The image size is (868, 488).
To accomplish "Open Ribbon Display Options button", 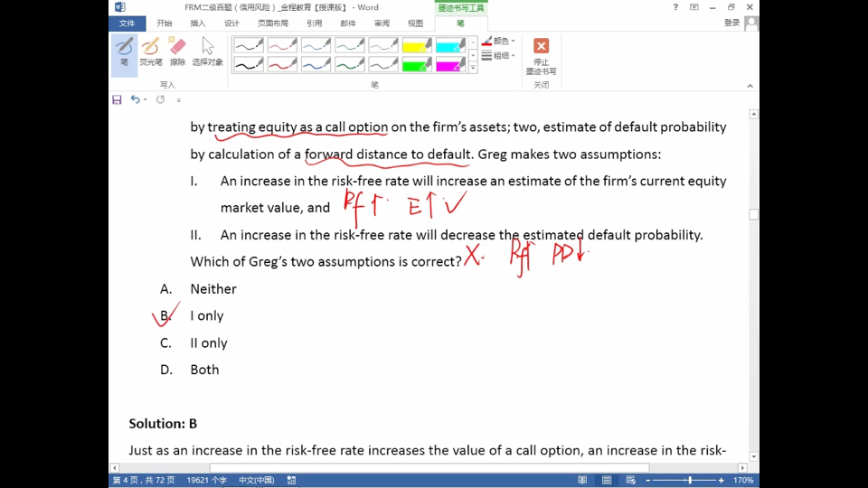I will (694, 7).
